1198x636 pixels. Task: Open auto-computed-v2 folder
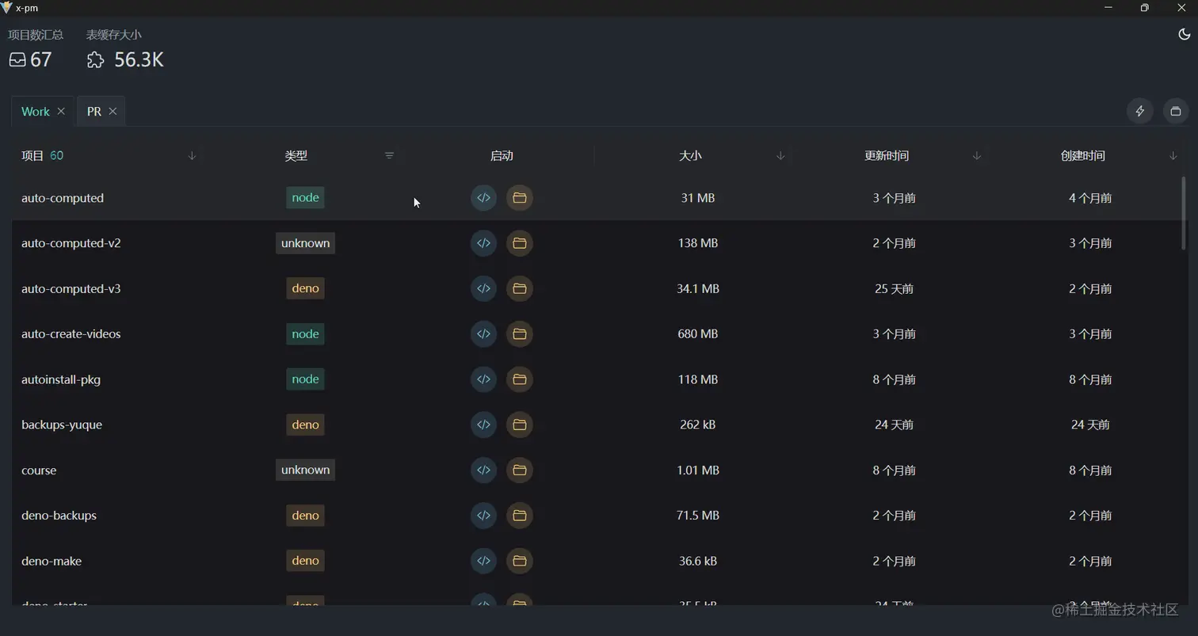click(519, 243)
